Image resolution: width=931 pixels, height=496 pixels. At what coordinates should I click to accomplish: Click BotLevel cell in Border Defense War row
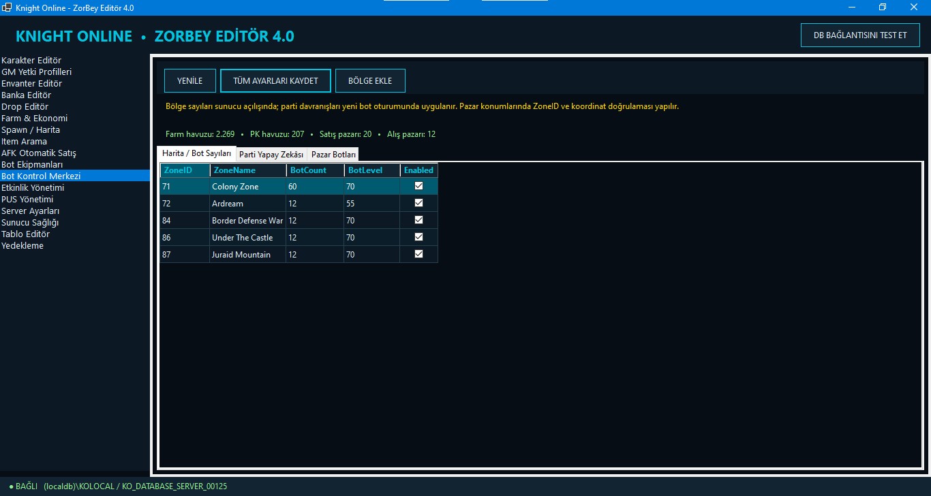(x=371, y=220)
